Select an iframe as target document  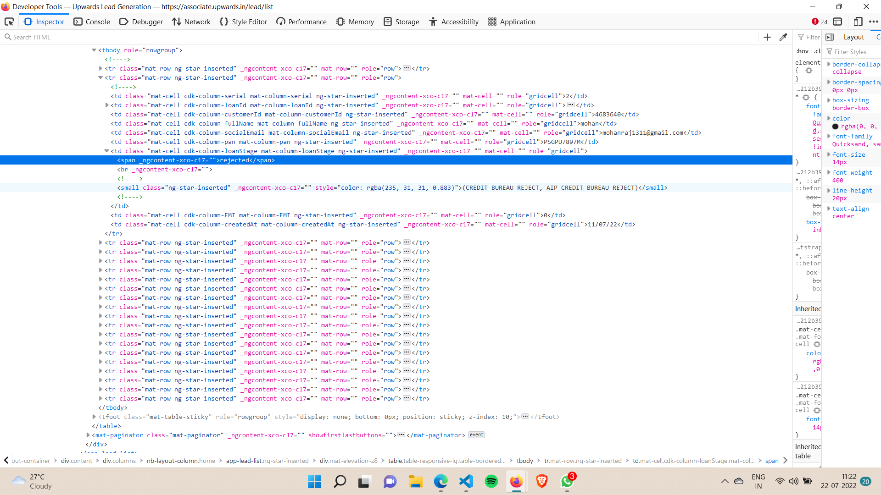pos(838,22)
